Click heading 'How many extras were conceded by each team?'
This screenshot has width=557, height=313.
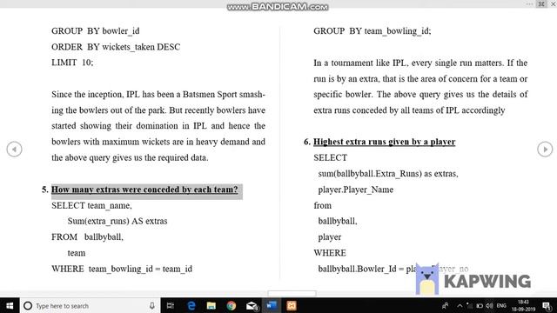pyautogui.click(x=144, y=190)
